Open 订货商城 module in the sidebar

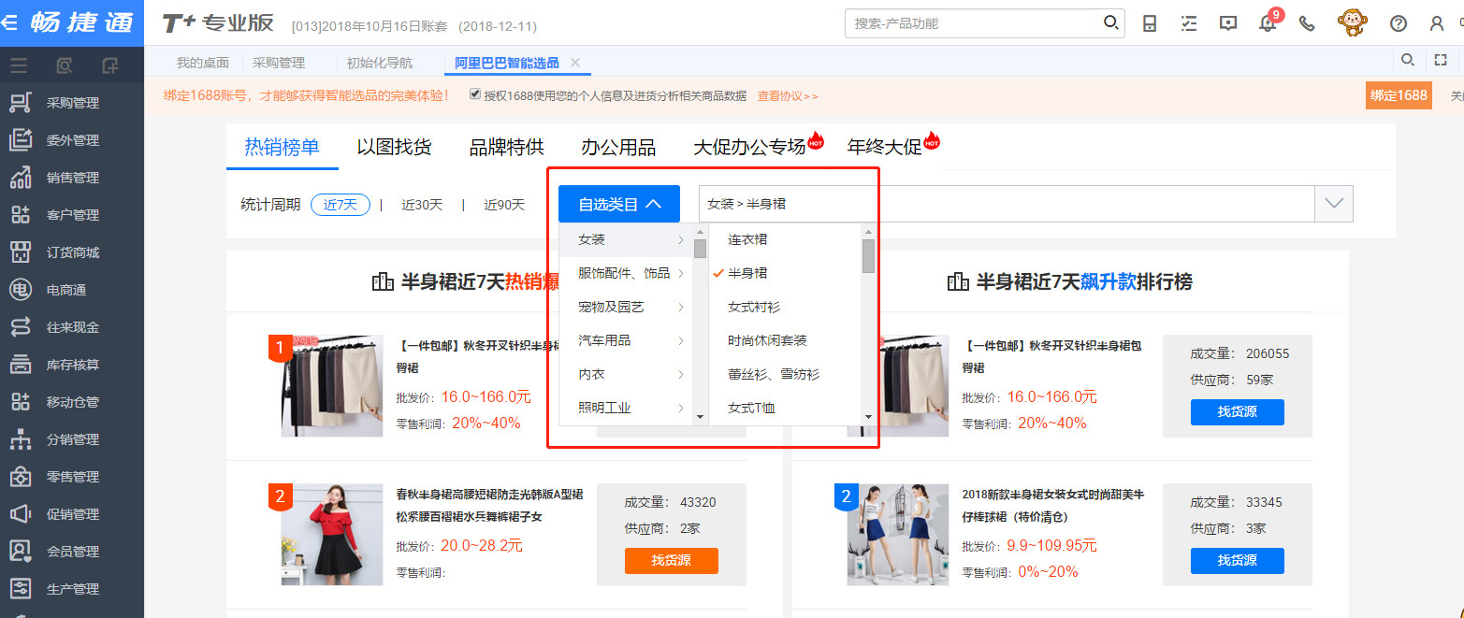72,252
